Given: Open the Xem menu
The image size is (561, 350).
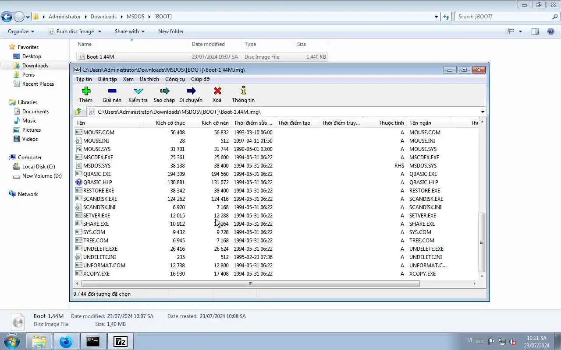Looking at the screenshot, I should point(128,79).
